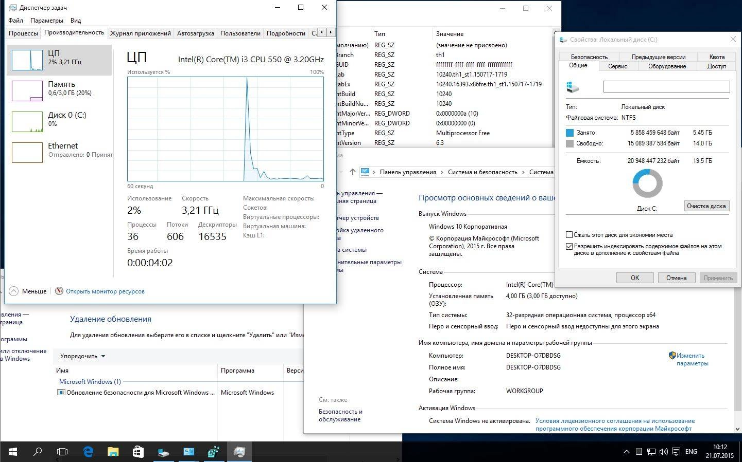Go up one level in System window
This screenshot has height=462, width=742.
[x=352, y=172]
